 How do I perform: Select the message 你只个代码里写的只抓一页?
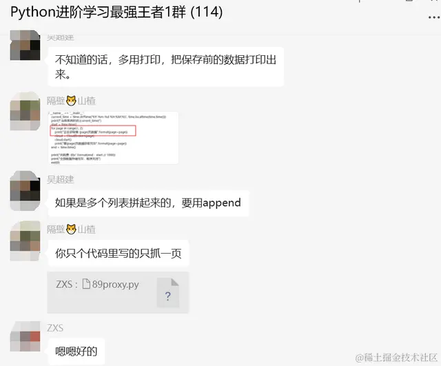119,253
